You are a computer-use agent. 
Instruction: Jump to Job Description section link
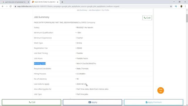94,10
